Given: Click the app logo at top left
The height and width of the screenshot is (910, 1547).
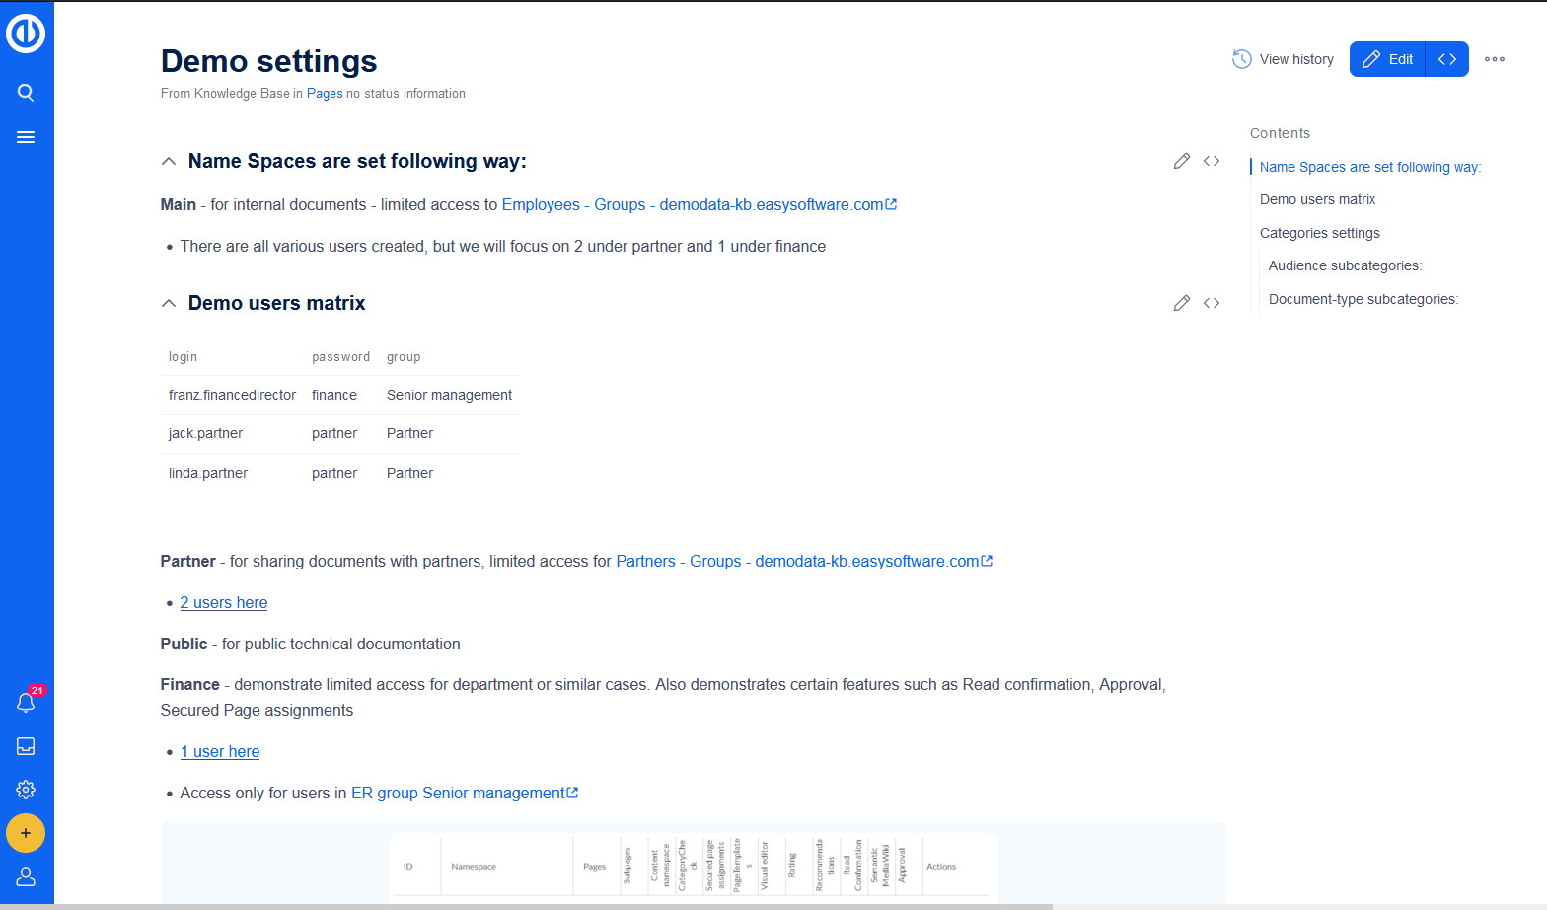Looking at the screenshot, I should coord(26,34).
